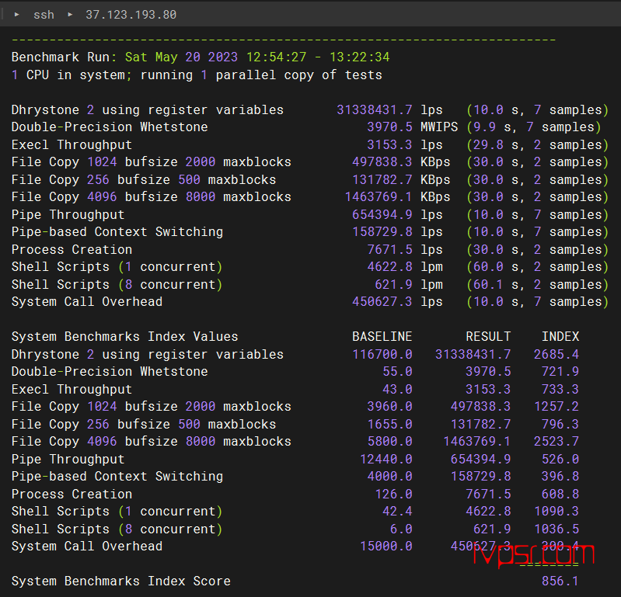Click the end time 13:22:34
The height and width of the screenshot is (597, 621).
pyautogui.click(x=360, y=57)
